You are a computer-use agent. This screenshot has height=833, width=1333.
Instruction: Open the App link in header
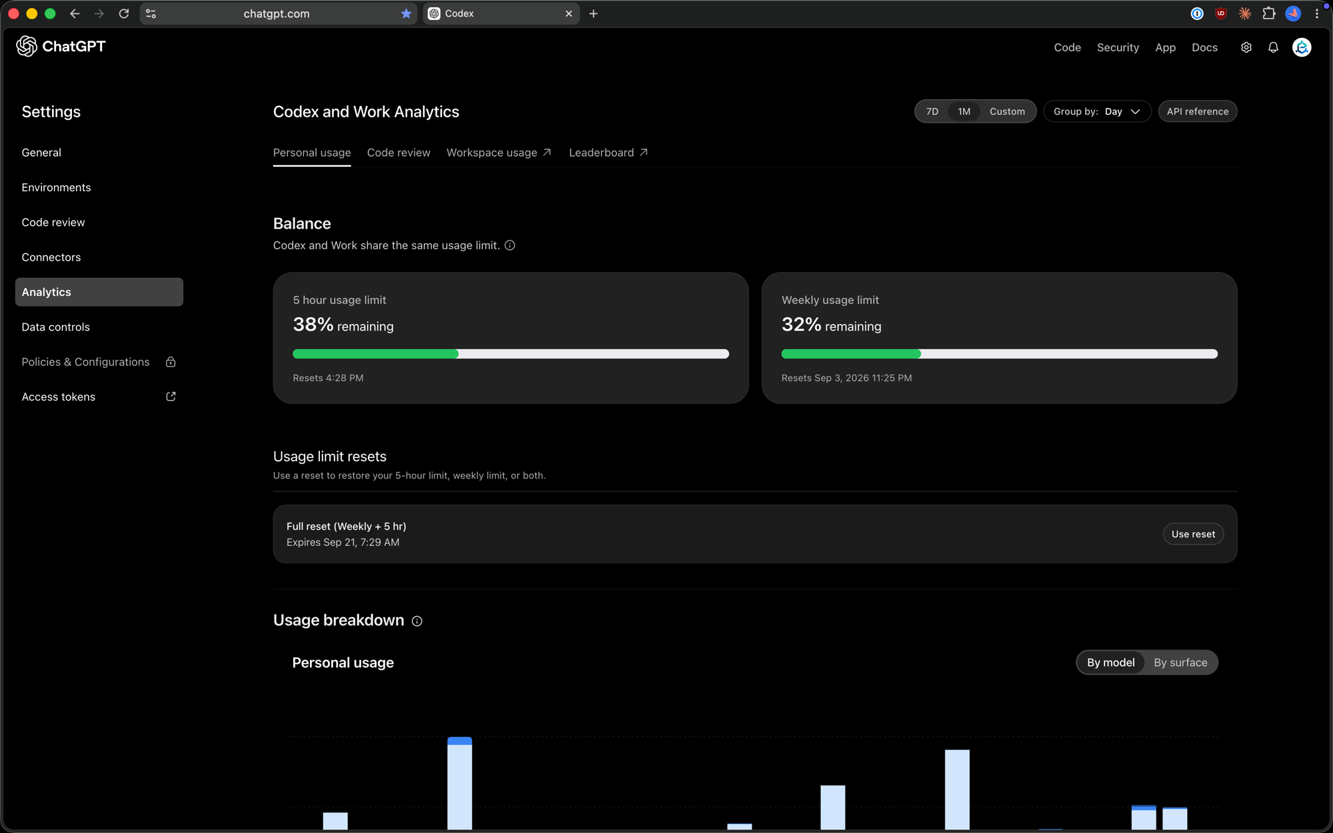[x=1165, y=47]
